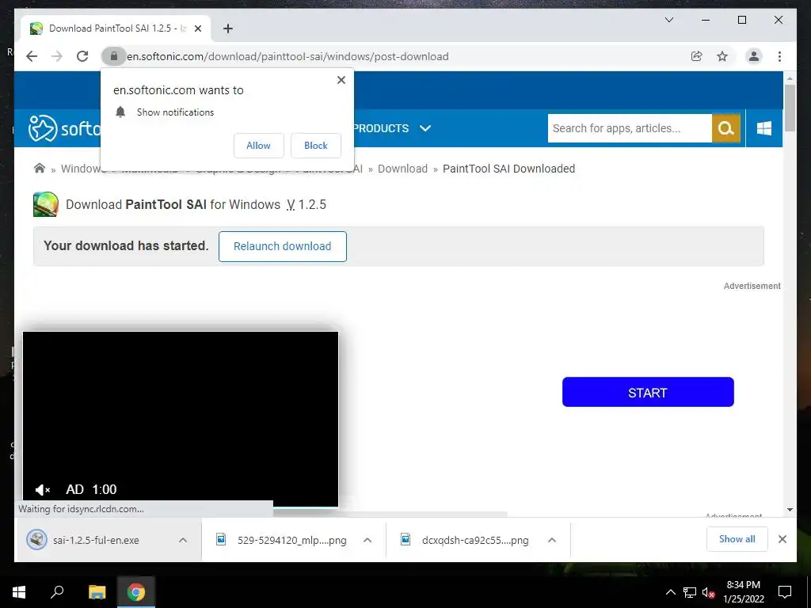Image resolution: width=811 pixels, height=608 pixels.
Task: Click the Relaunch download button
Action: [283, 247]
